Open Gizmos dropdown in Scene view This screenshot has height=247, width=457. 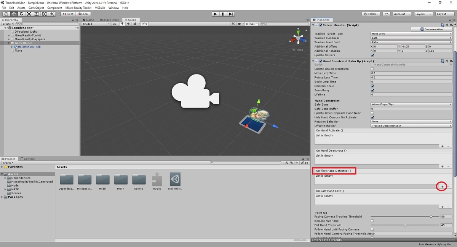(251, 24)
